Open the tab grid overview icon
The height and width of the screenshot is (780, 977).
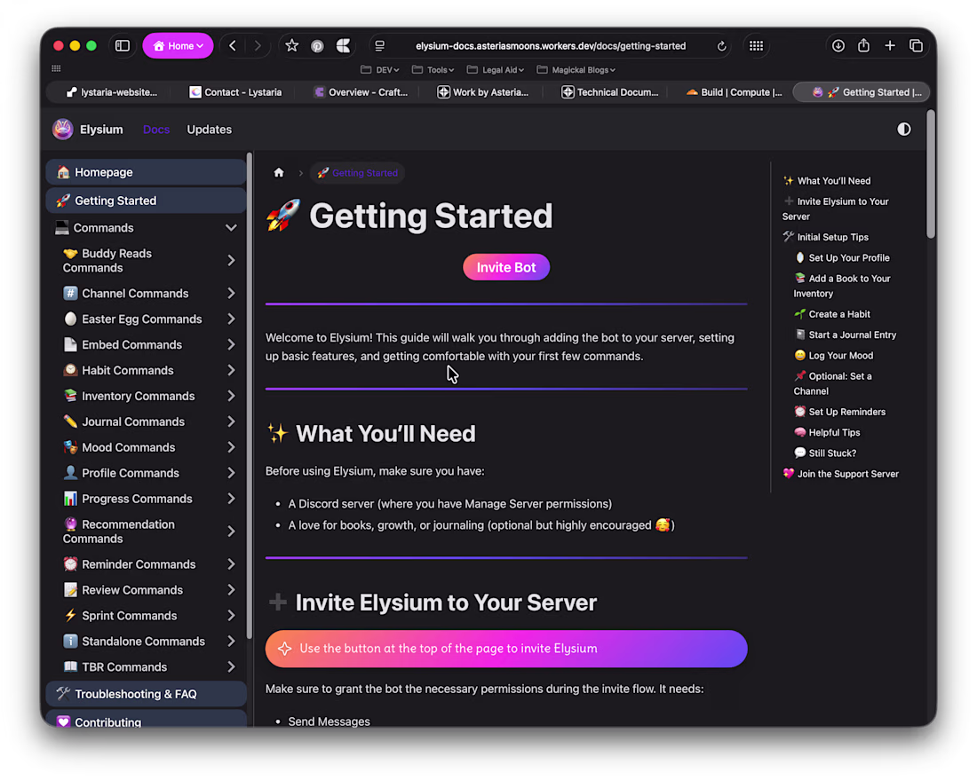tap(756, 45)
